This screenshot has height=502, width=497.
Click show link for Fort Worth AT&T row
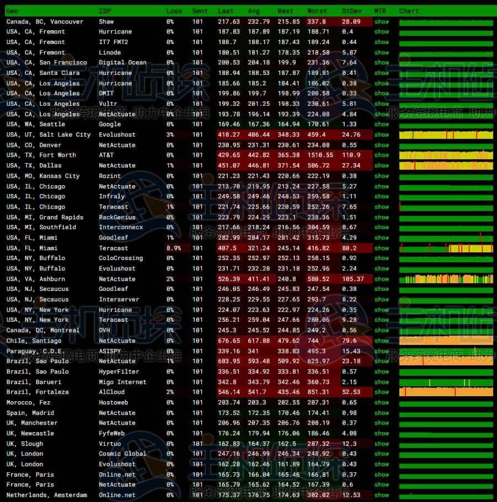point(381,155)
